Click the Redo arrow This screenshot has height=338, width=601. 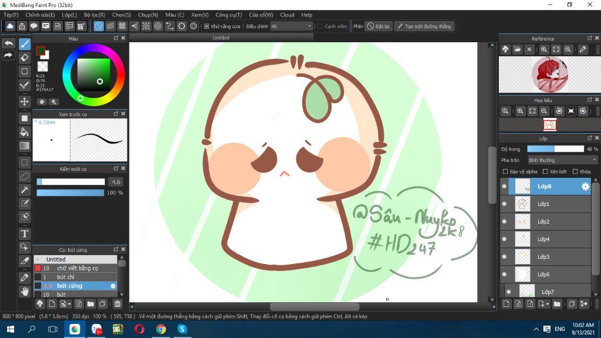coord(8,56)
